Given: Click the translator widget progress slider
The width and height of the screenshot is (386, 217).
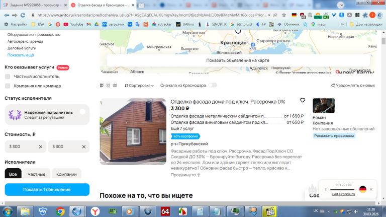Looking at the screenshot, I should pyautogui.click(x=343, y=189).
